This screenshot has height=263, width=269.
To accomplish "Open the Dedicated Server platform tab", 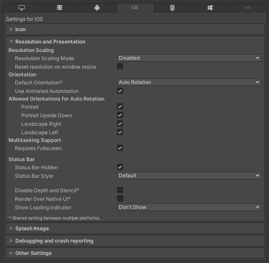I will [x=60, y=8].
